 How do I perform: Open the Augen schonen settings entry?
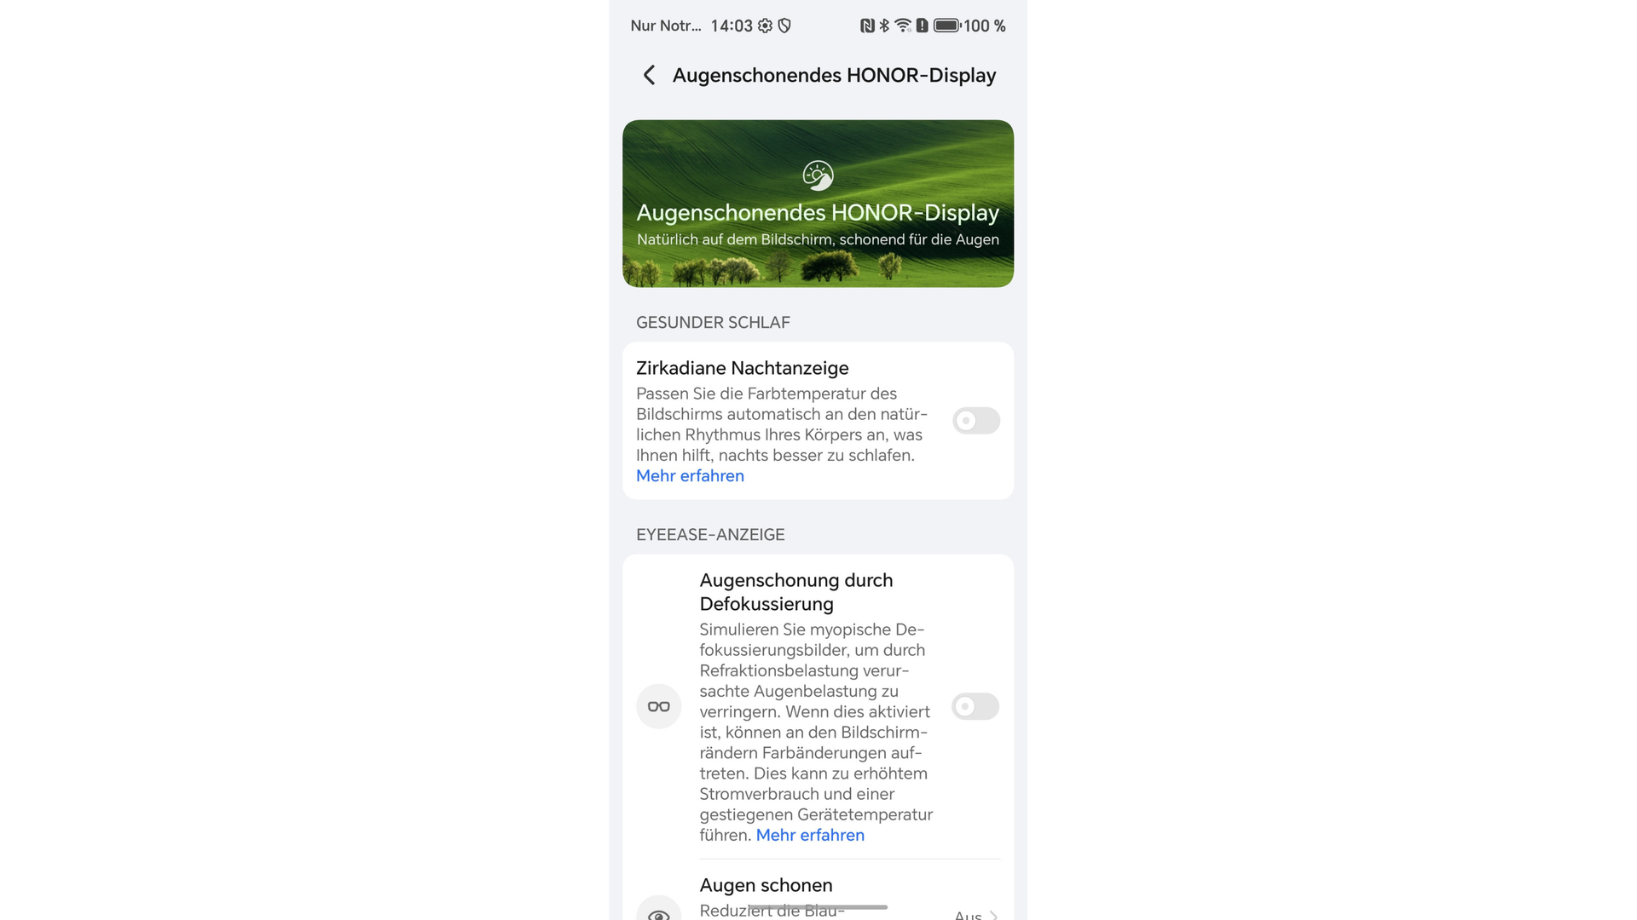tap(818, 894)
